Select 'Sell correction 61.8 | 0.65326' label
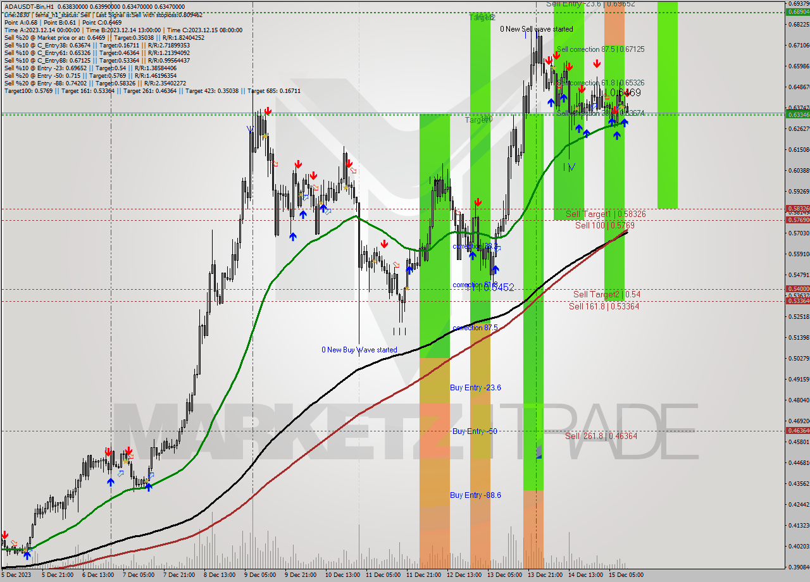810x582 pixels. (601, 83)
